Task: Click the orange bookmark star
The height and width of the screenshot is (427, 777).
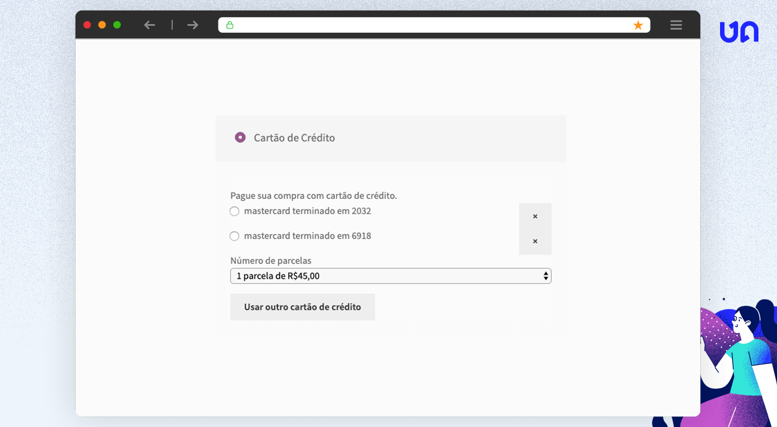Action: [x=638, y=25]
